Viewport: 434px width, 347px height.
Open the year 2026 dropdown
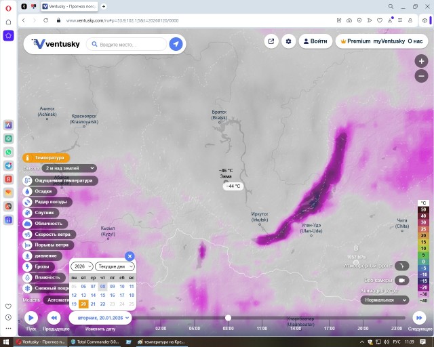tap(82, 266)
